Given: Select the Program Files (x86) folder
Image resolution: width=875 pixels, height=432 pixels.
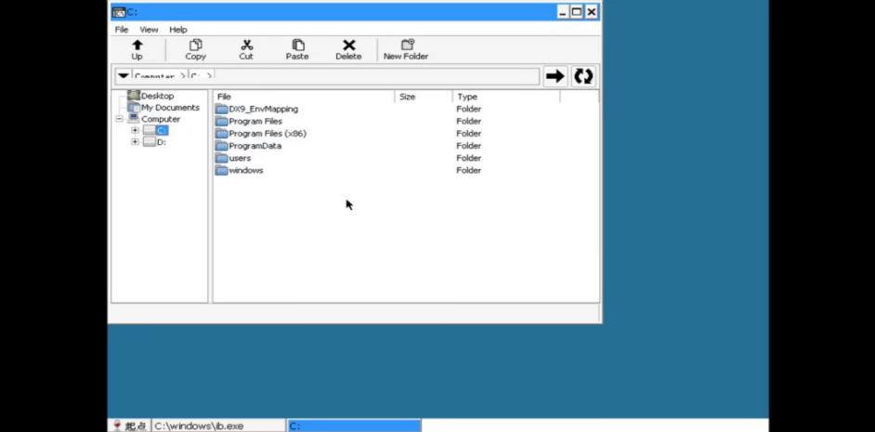Looking at the screenshot, I should pos(267,134).
